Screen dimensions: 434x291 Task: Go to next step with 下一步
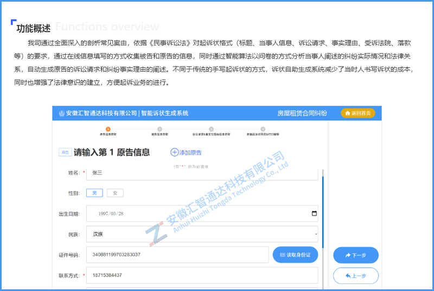point(355,255)
